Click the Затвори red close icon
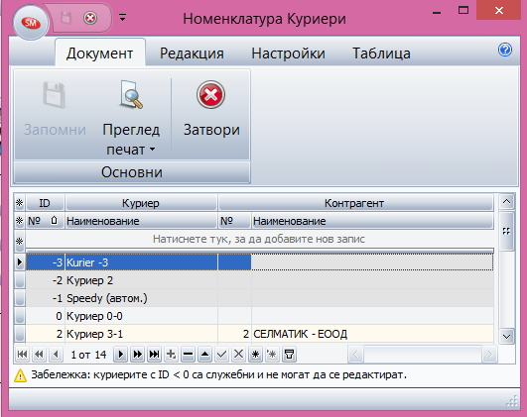Screen dimensions: 527x417 (210, 95)
